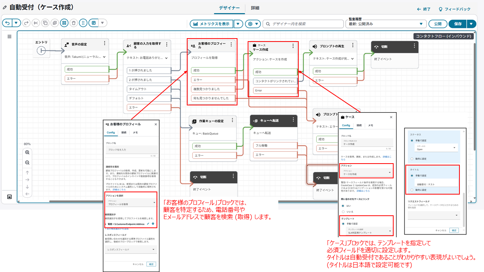Click the trash delete icon in toolbar
The image size is (484, 272).
click(x=74, y=23)
